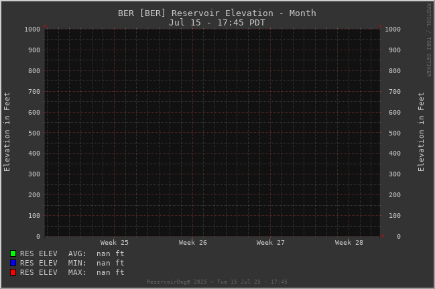Click the ReservoirDog 2025 footer text
The image size is (435, 289).
[x=217, y=282]
